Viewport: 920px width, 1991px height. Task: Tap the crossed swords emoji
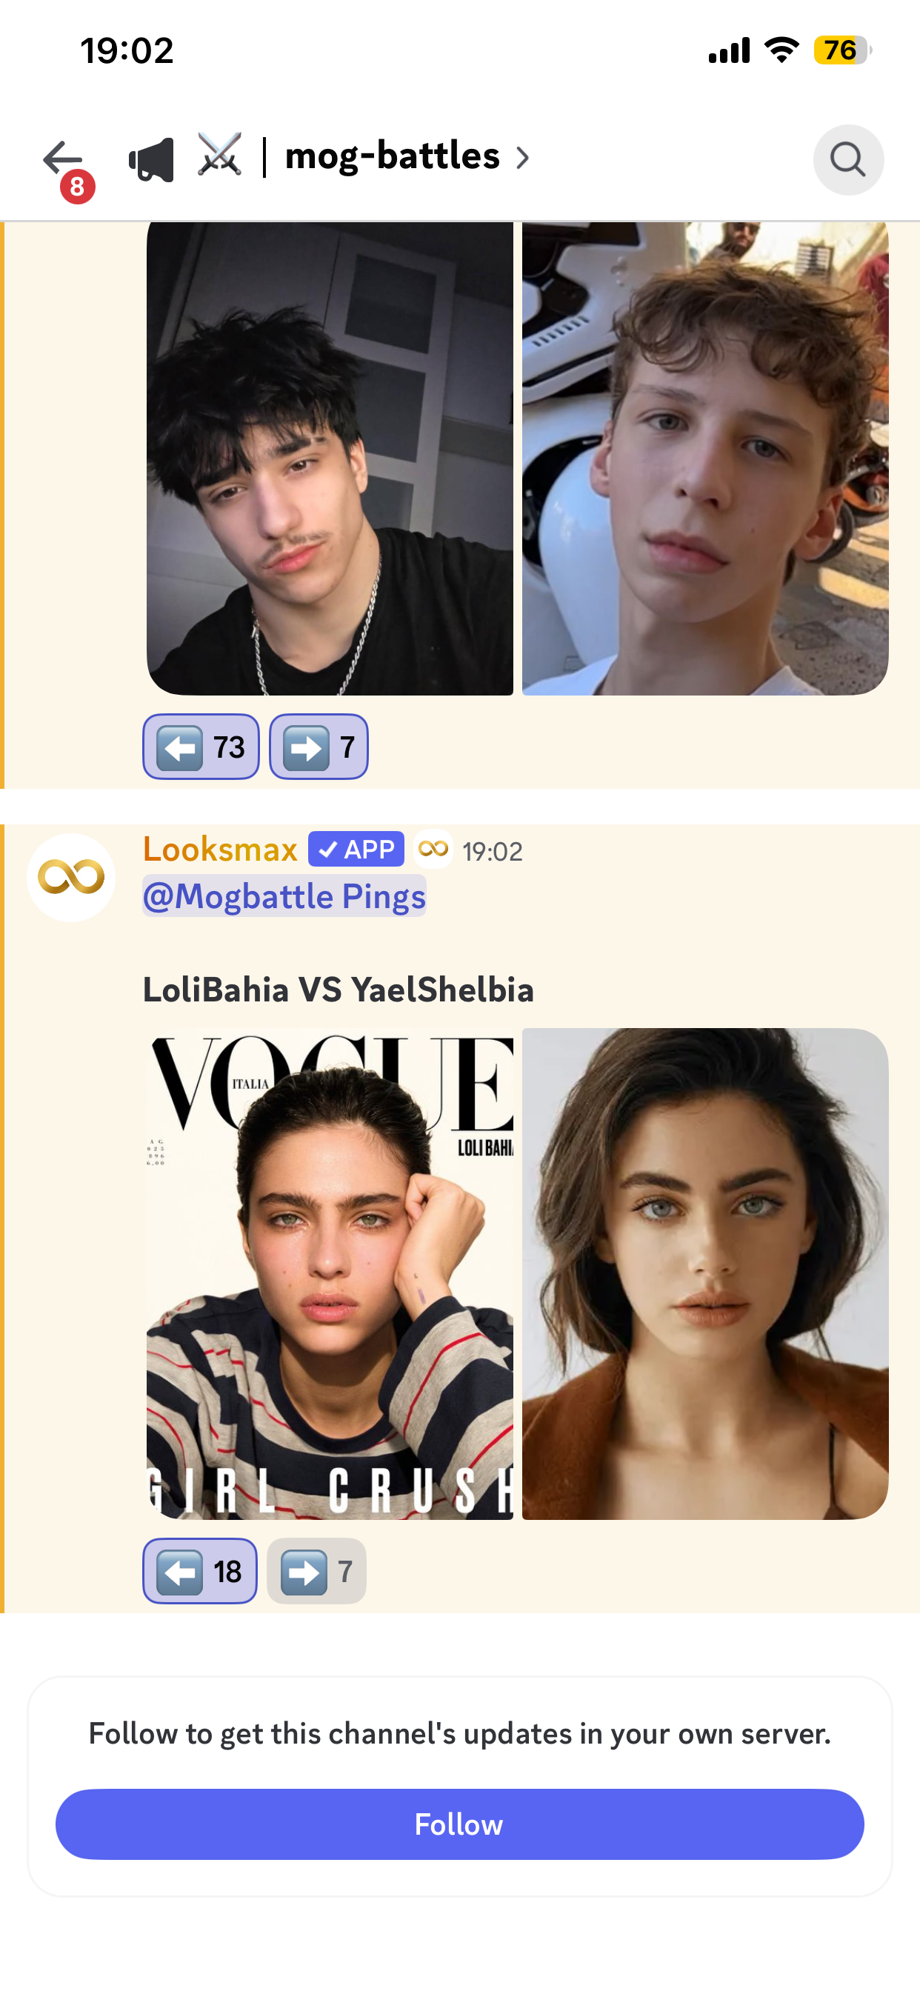pyautogui.click(x=219, y=156)
